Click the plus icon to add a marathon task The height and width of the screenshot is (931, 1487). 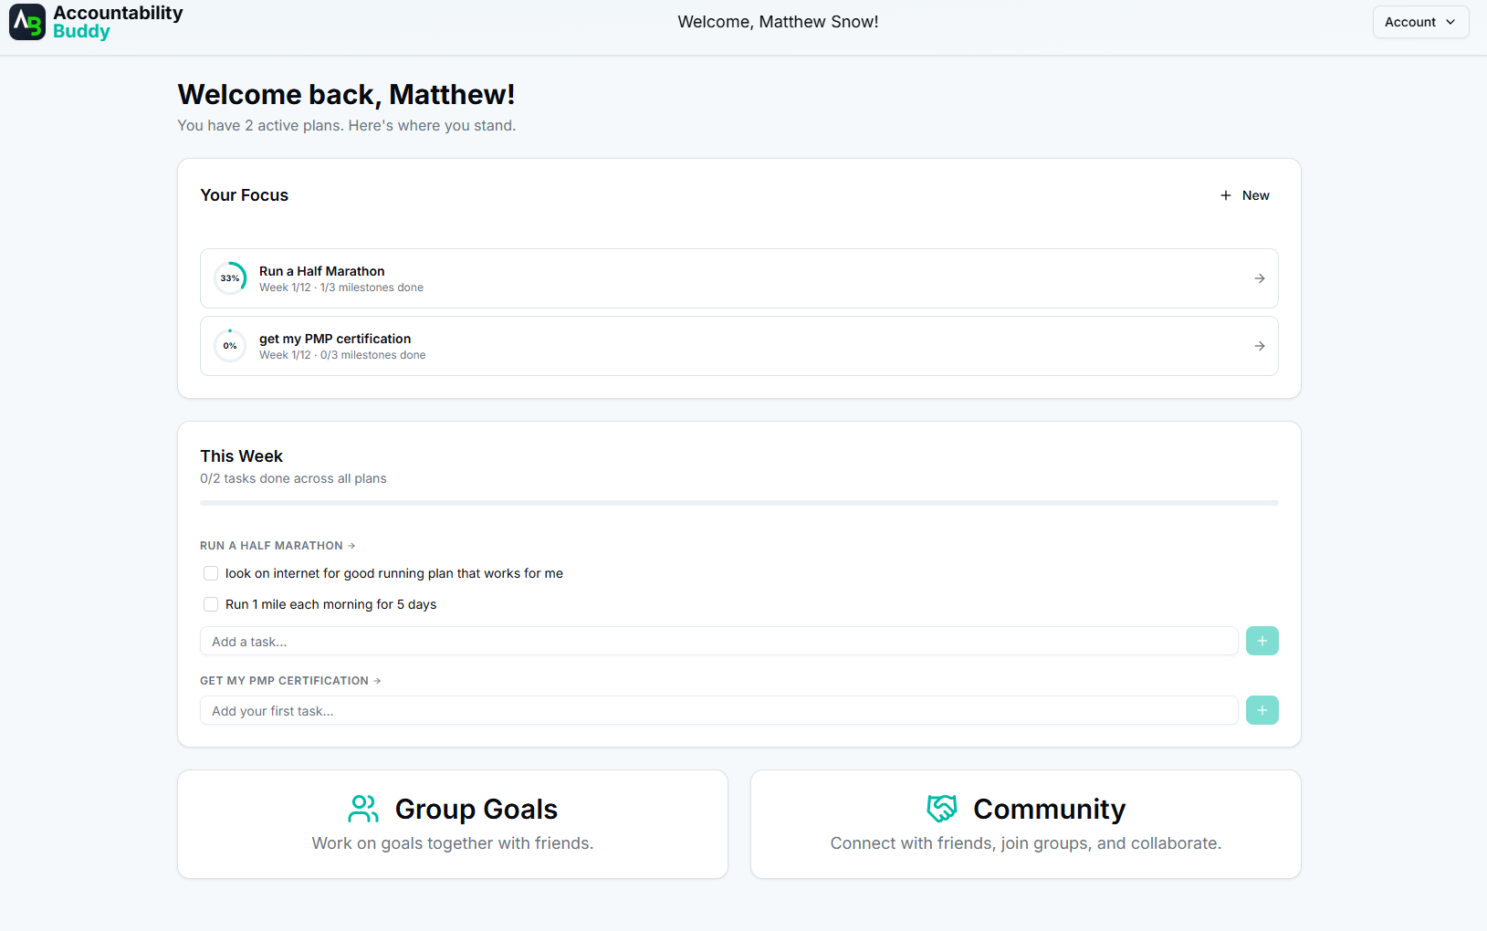coord(1262,641)
